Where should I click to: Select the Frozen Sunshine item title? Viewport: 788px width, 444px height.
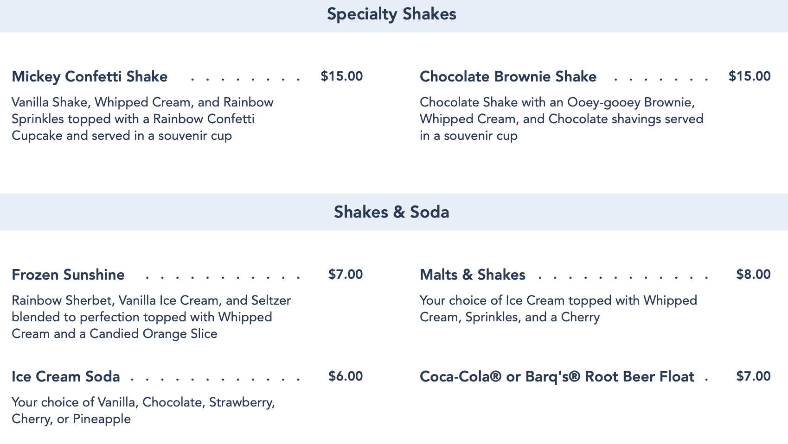[x=68, y=275]
